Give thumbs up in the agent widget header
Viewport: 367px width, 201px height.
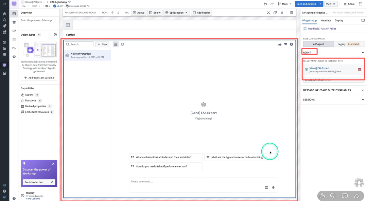point(280,44)
